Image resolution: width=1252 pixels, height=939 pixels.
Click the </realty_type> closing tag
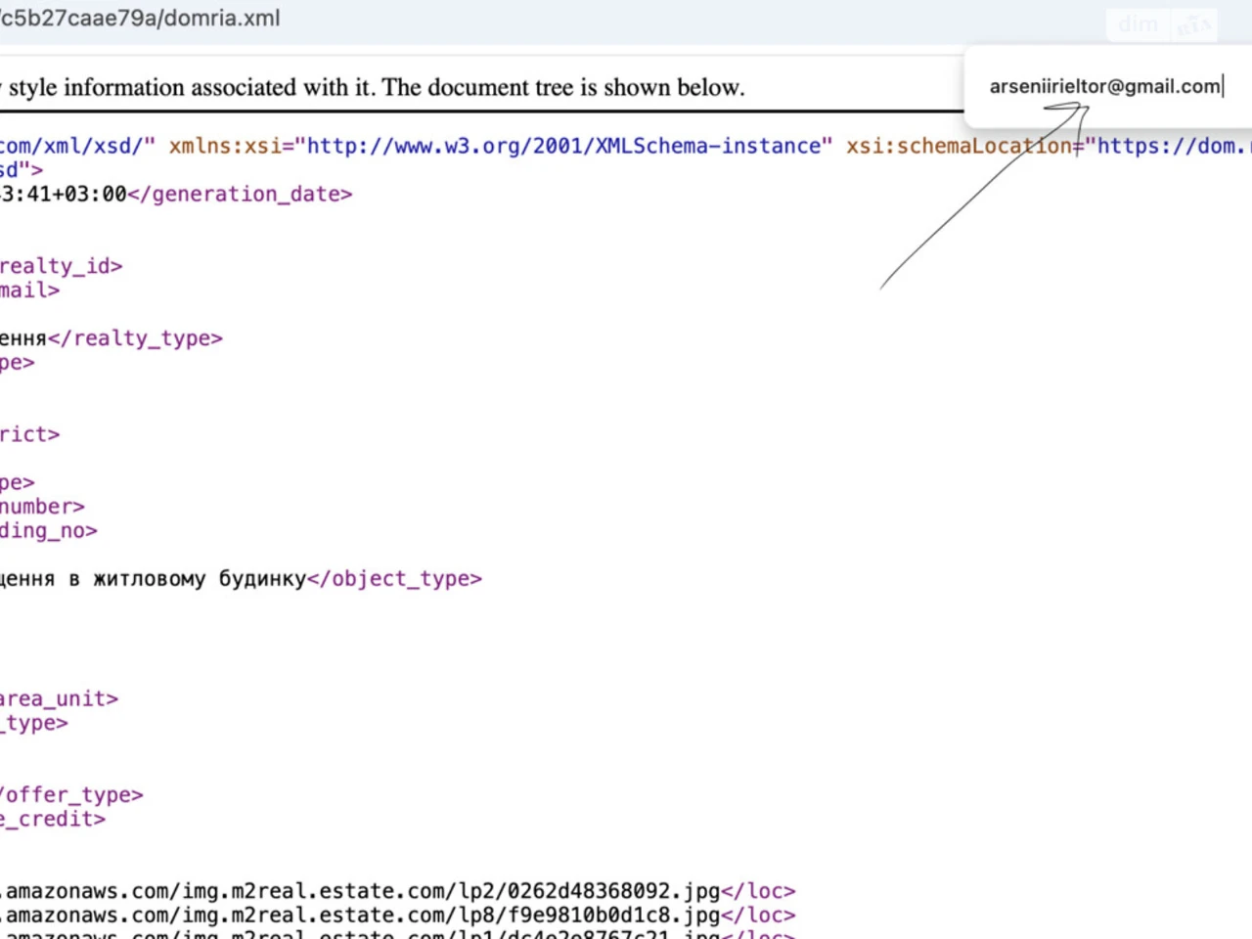[135, 338]
